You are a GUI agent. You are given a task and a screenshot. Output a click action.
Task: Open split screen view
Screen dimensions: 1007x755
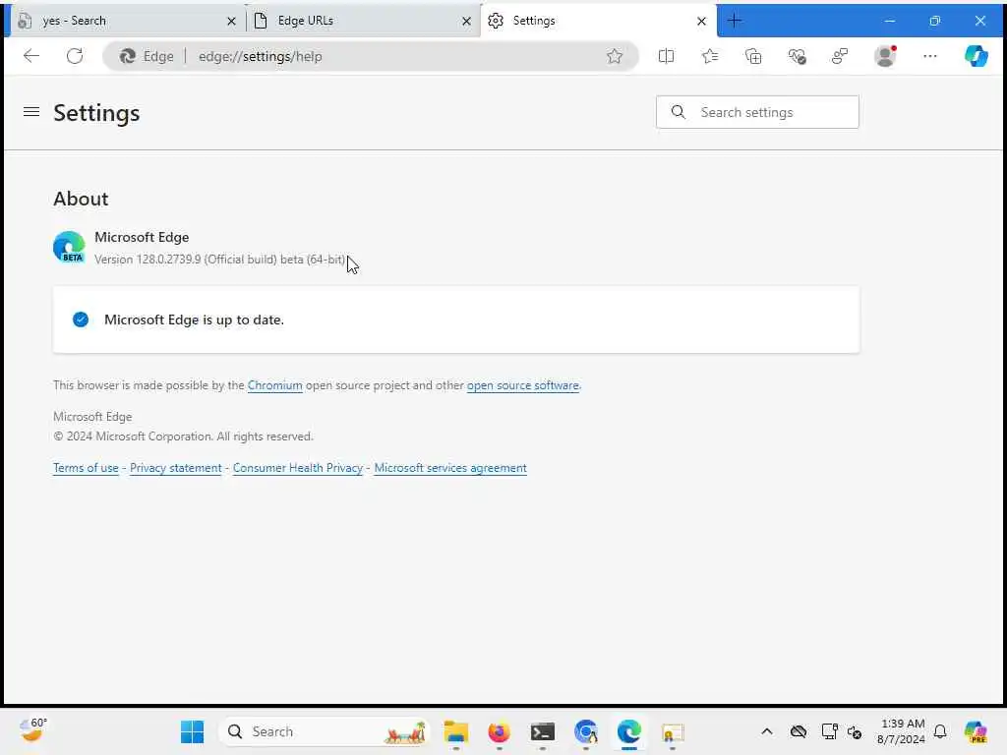666,56
